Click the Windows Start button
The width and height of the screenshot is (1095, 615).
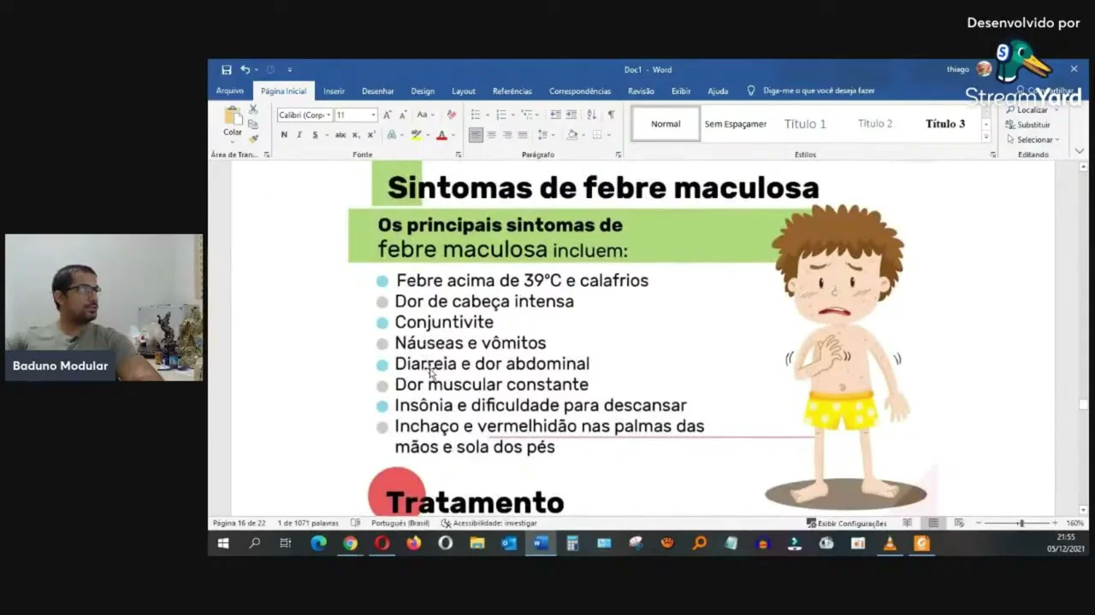click(223, 543)
